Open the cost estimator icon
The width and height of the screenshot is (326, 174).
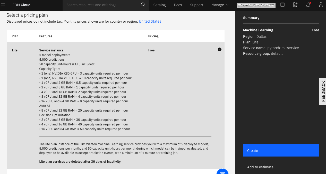point(295,5)
